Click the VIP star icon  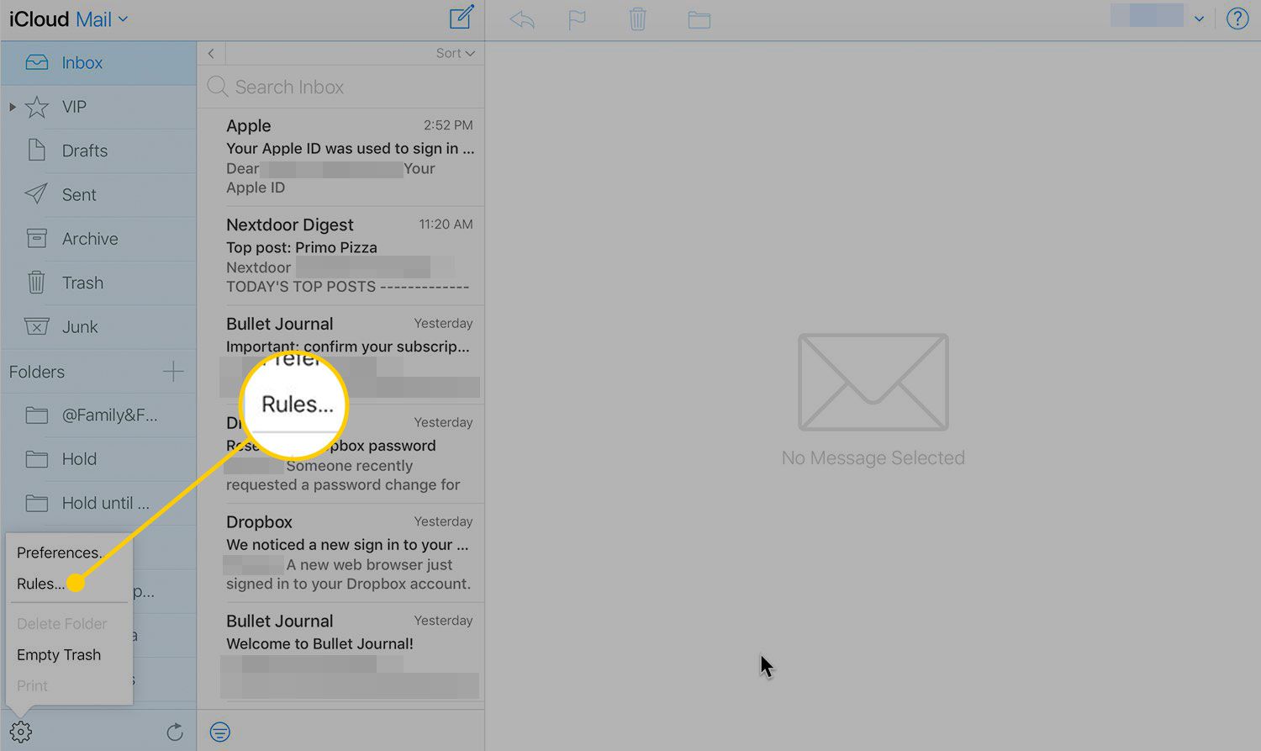point(36,107)
